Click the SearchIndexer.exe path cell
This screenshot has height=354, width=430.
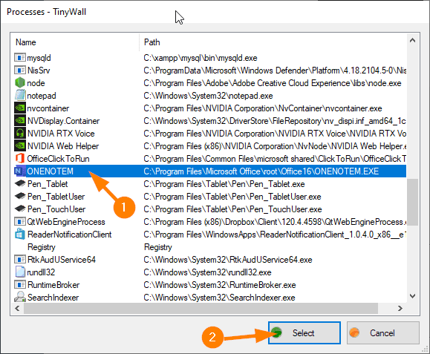click(x=219, y=298)
